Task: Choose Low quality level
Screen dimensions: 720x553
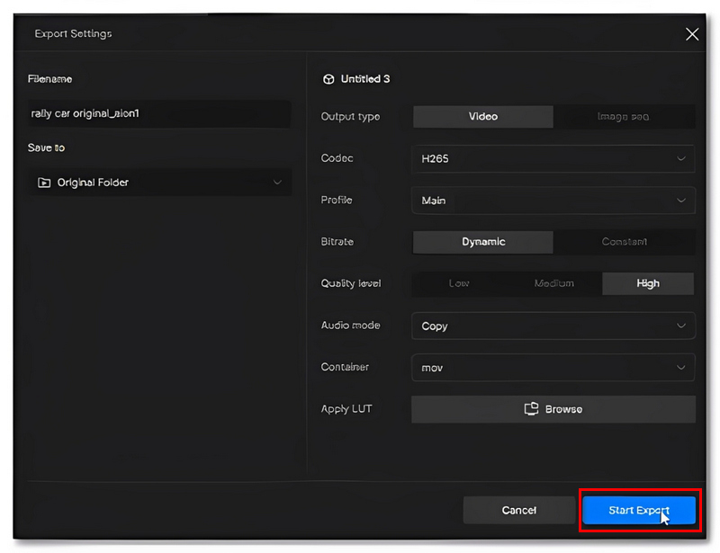Action: [459, 283]
